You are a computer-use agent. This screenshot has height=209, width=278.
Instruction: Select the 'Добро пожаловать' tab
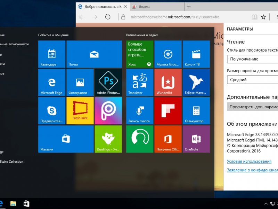(x=103, y=7)
